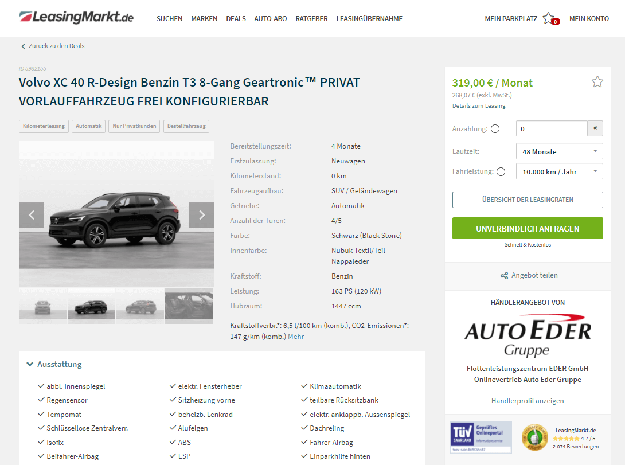Click the Anzahlung input field
This screenshot has height=465, width=625.
552,128
